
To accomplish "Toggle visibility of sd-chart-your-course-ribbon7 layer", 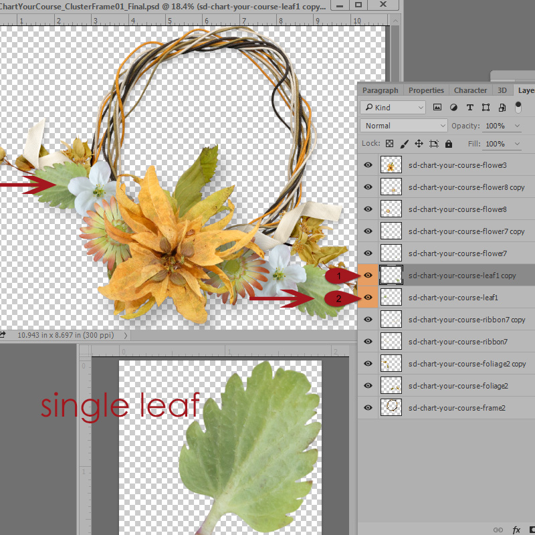I will coord(368,342).
